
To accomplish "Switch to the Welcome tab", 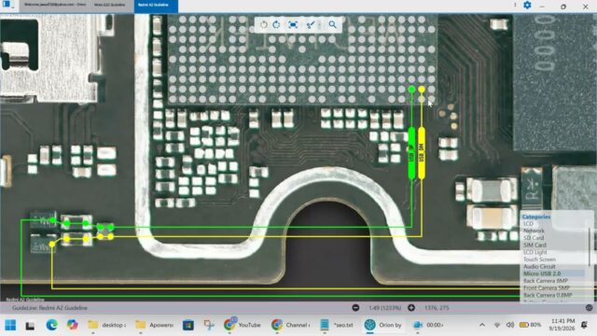I will (x=55, y=5).
